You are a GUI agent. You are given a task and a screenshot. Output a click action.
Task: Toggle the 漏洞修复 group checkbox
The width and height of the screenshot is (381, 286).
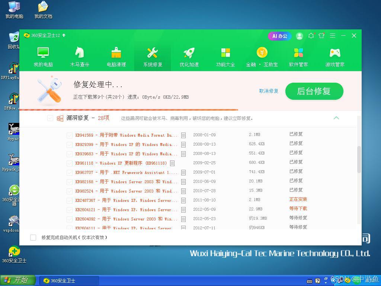tap(50, 118)
